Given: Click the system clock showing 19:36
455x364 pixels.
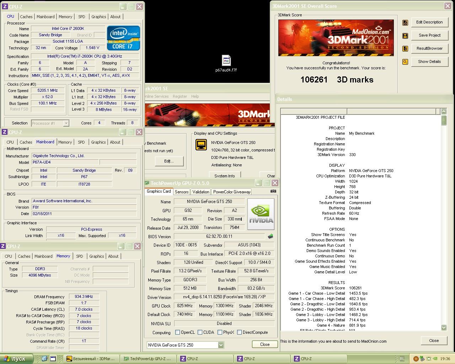Looking at the screenshot, I should click(445, 359).
